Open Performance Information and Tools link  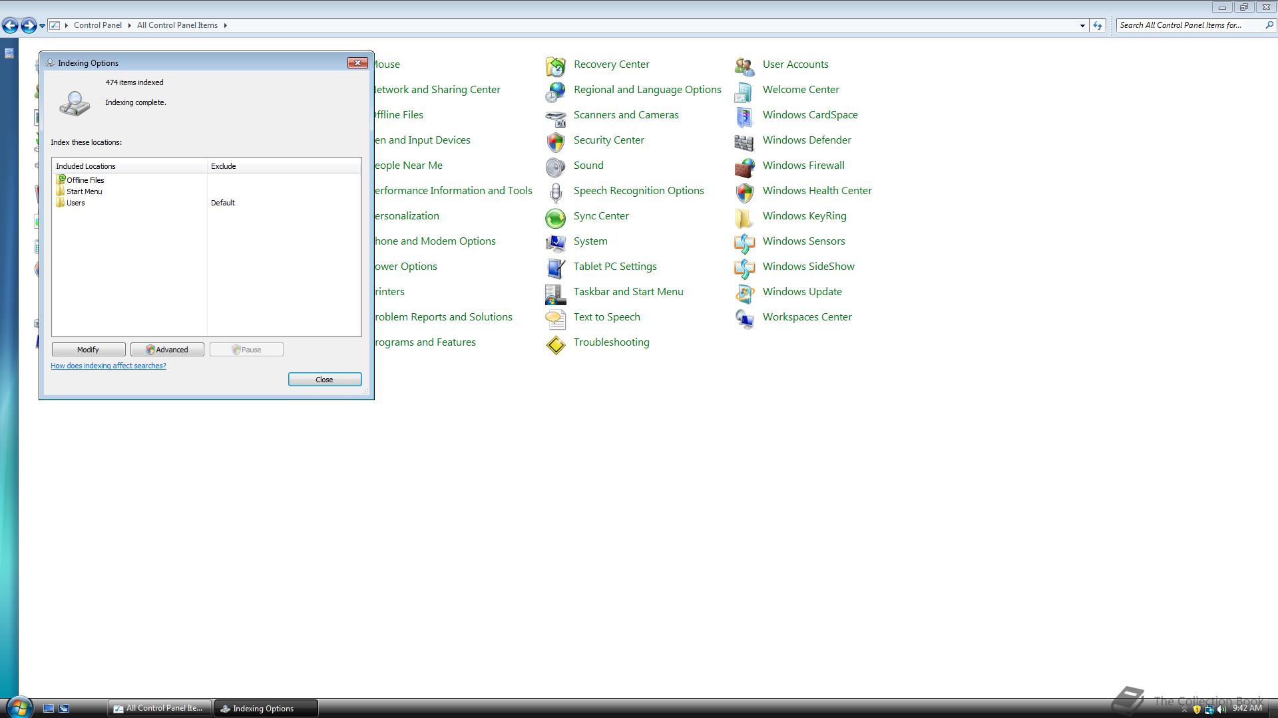tap(453, 191)
